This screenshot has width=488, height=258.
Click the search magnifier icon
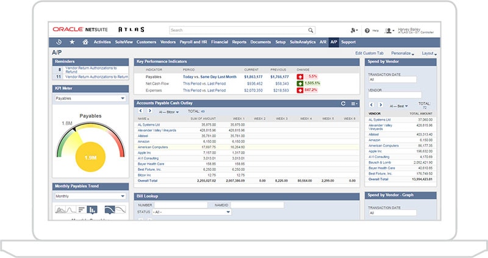click(310, 29)
